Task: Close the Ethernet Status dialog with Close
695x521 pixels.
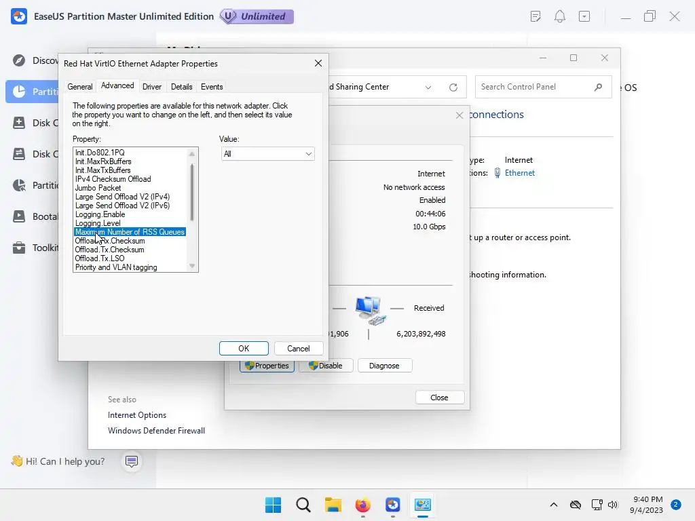Action: 440,398
